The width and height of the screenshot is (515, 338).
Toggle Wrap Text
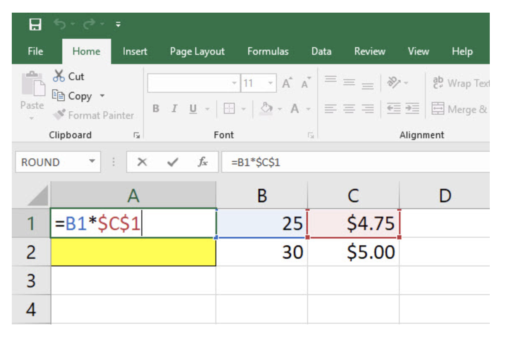pyautogui.click(x=461, y=83)
